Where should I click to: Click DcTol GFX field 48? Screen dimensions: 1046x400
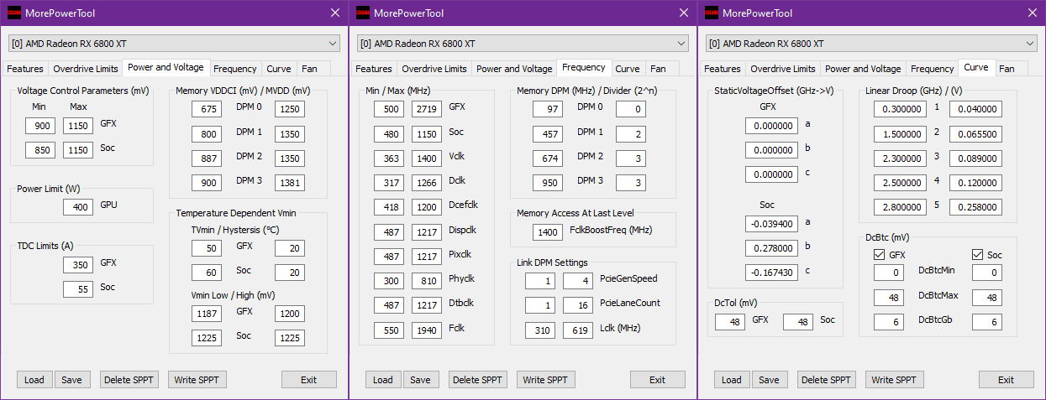730,322
